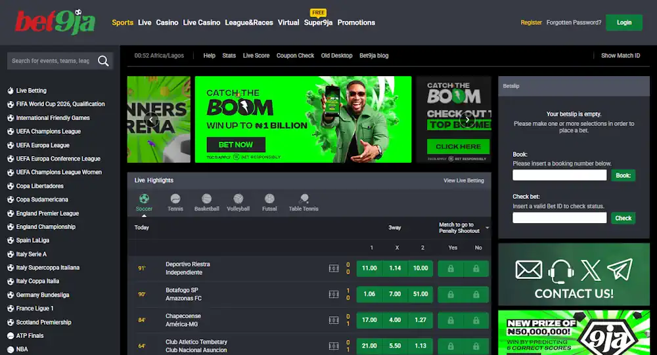The image size is (657, 355).
Task: Click the search magnifier icon
Action: [103, 61]
